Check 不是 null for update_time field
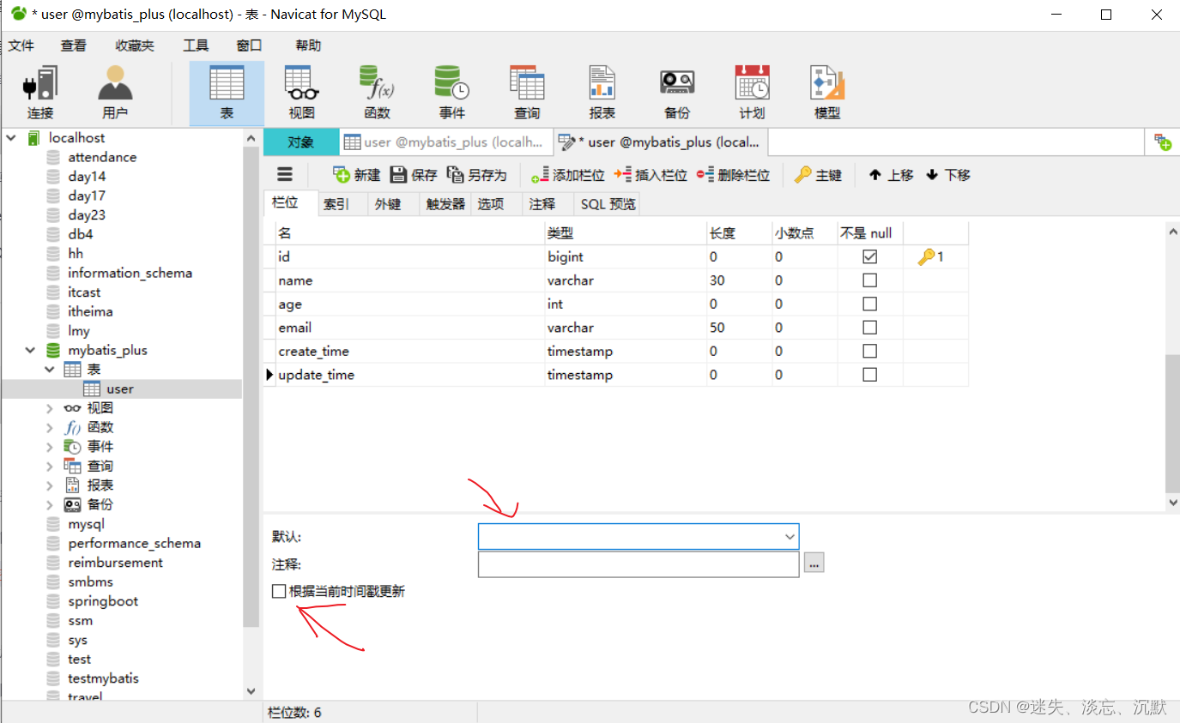The width and height of the screenshot is (1180, 723). coord(870,374)
